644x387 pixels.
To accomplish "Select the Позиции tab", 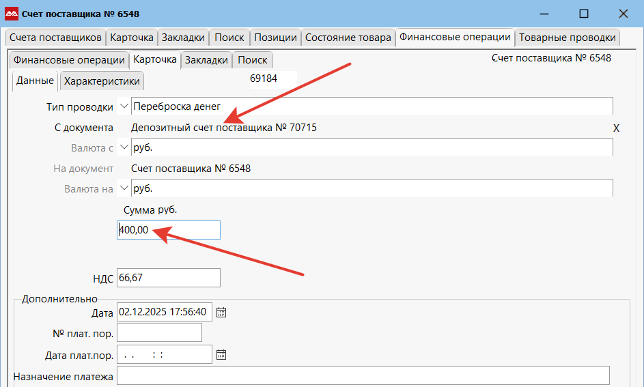I will [275, 38].
